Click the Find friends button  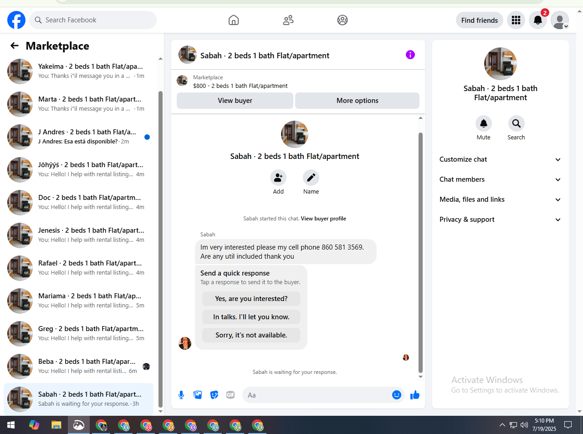480,20
